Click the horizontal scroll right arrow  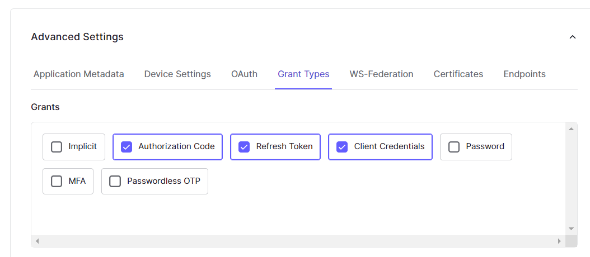(559, 241)
